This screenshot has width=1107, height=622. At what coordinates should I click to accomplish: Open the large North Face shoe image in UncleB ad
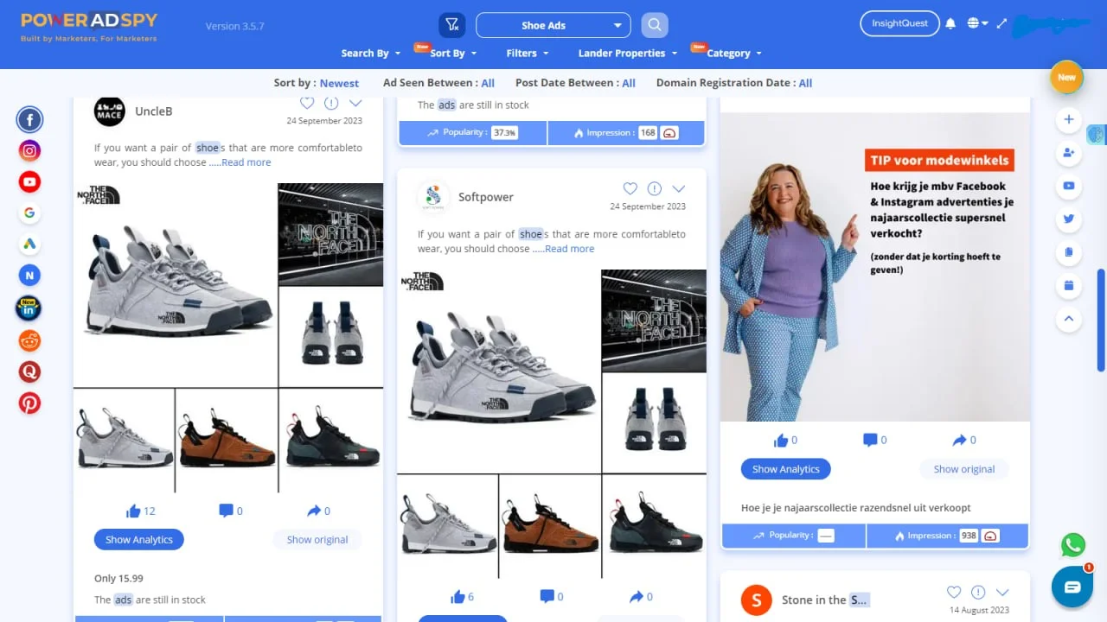176,285
